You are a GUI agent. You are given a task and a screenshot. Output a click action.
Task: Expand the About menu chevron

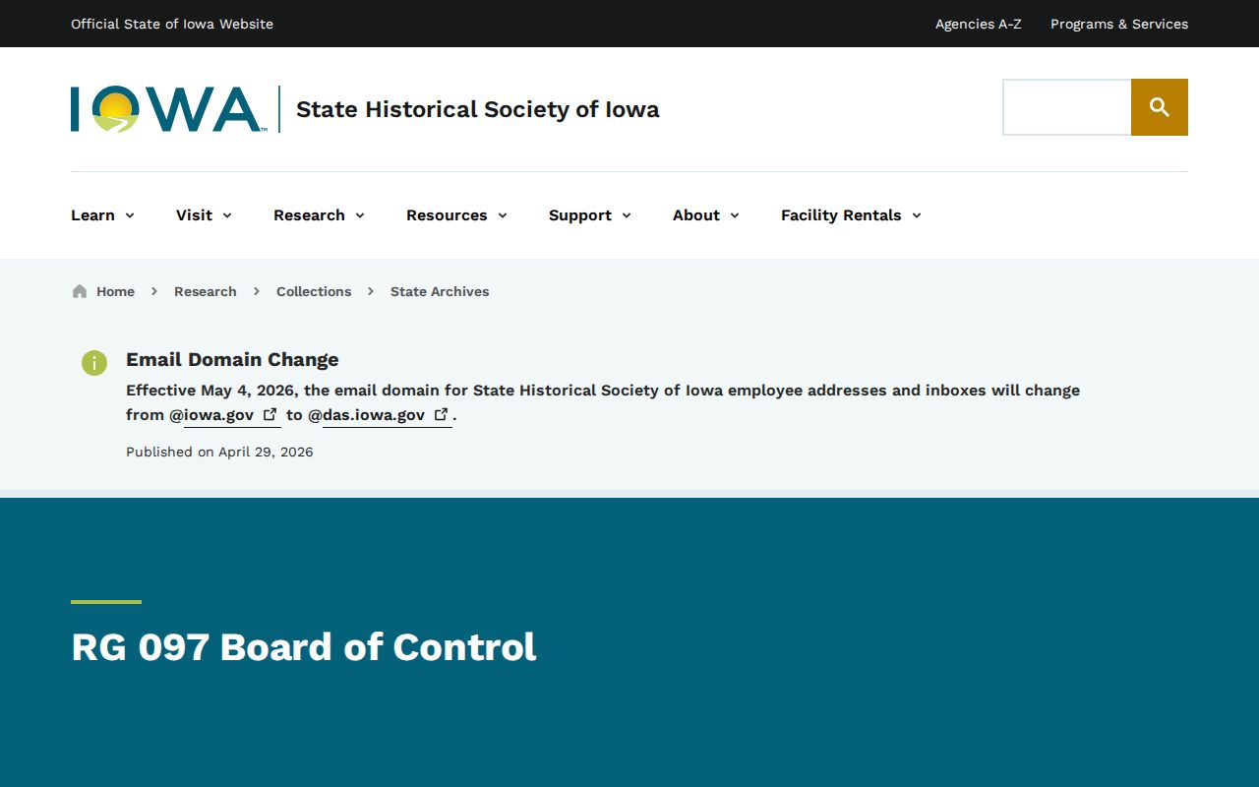(x=735, y=215)
